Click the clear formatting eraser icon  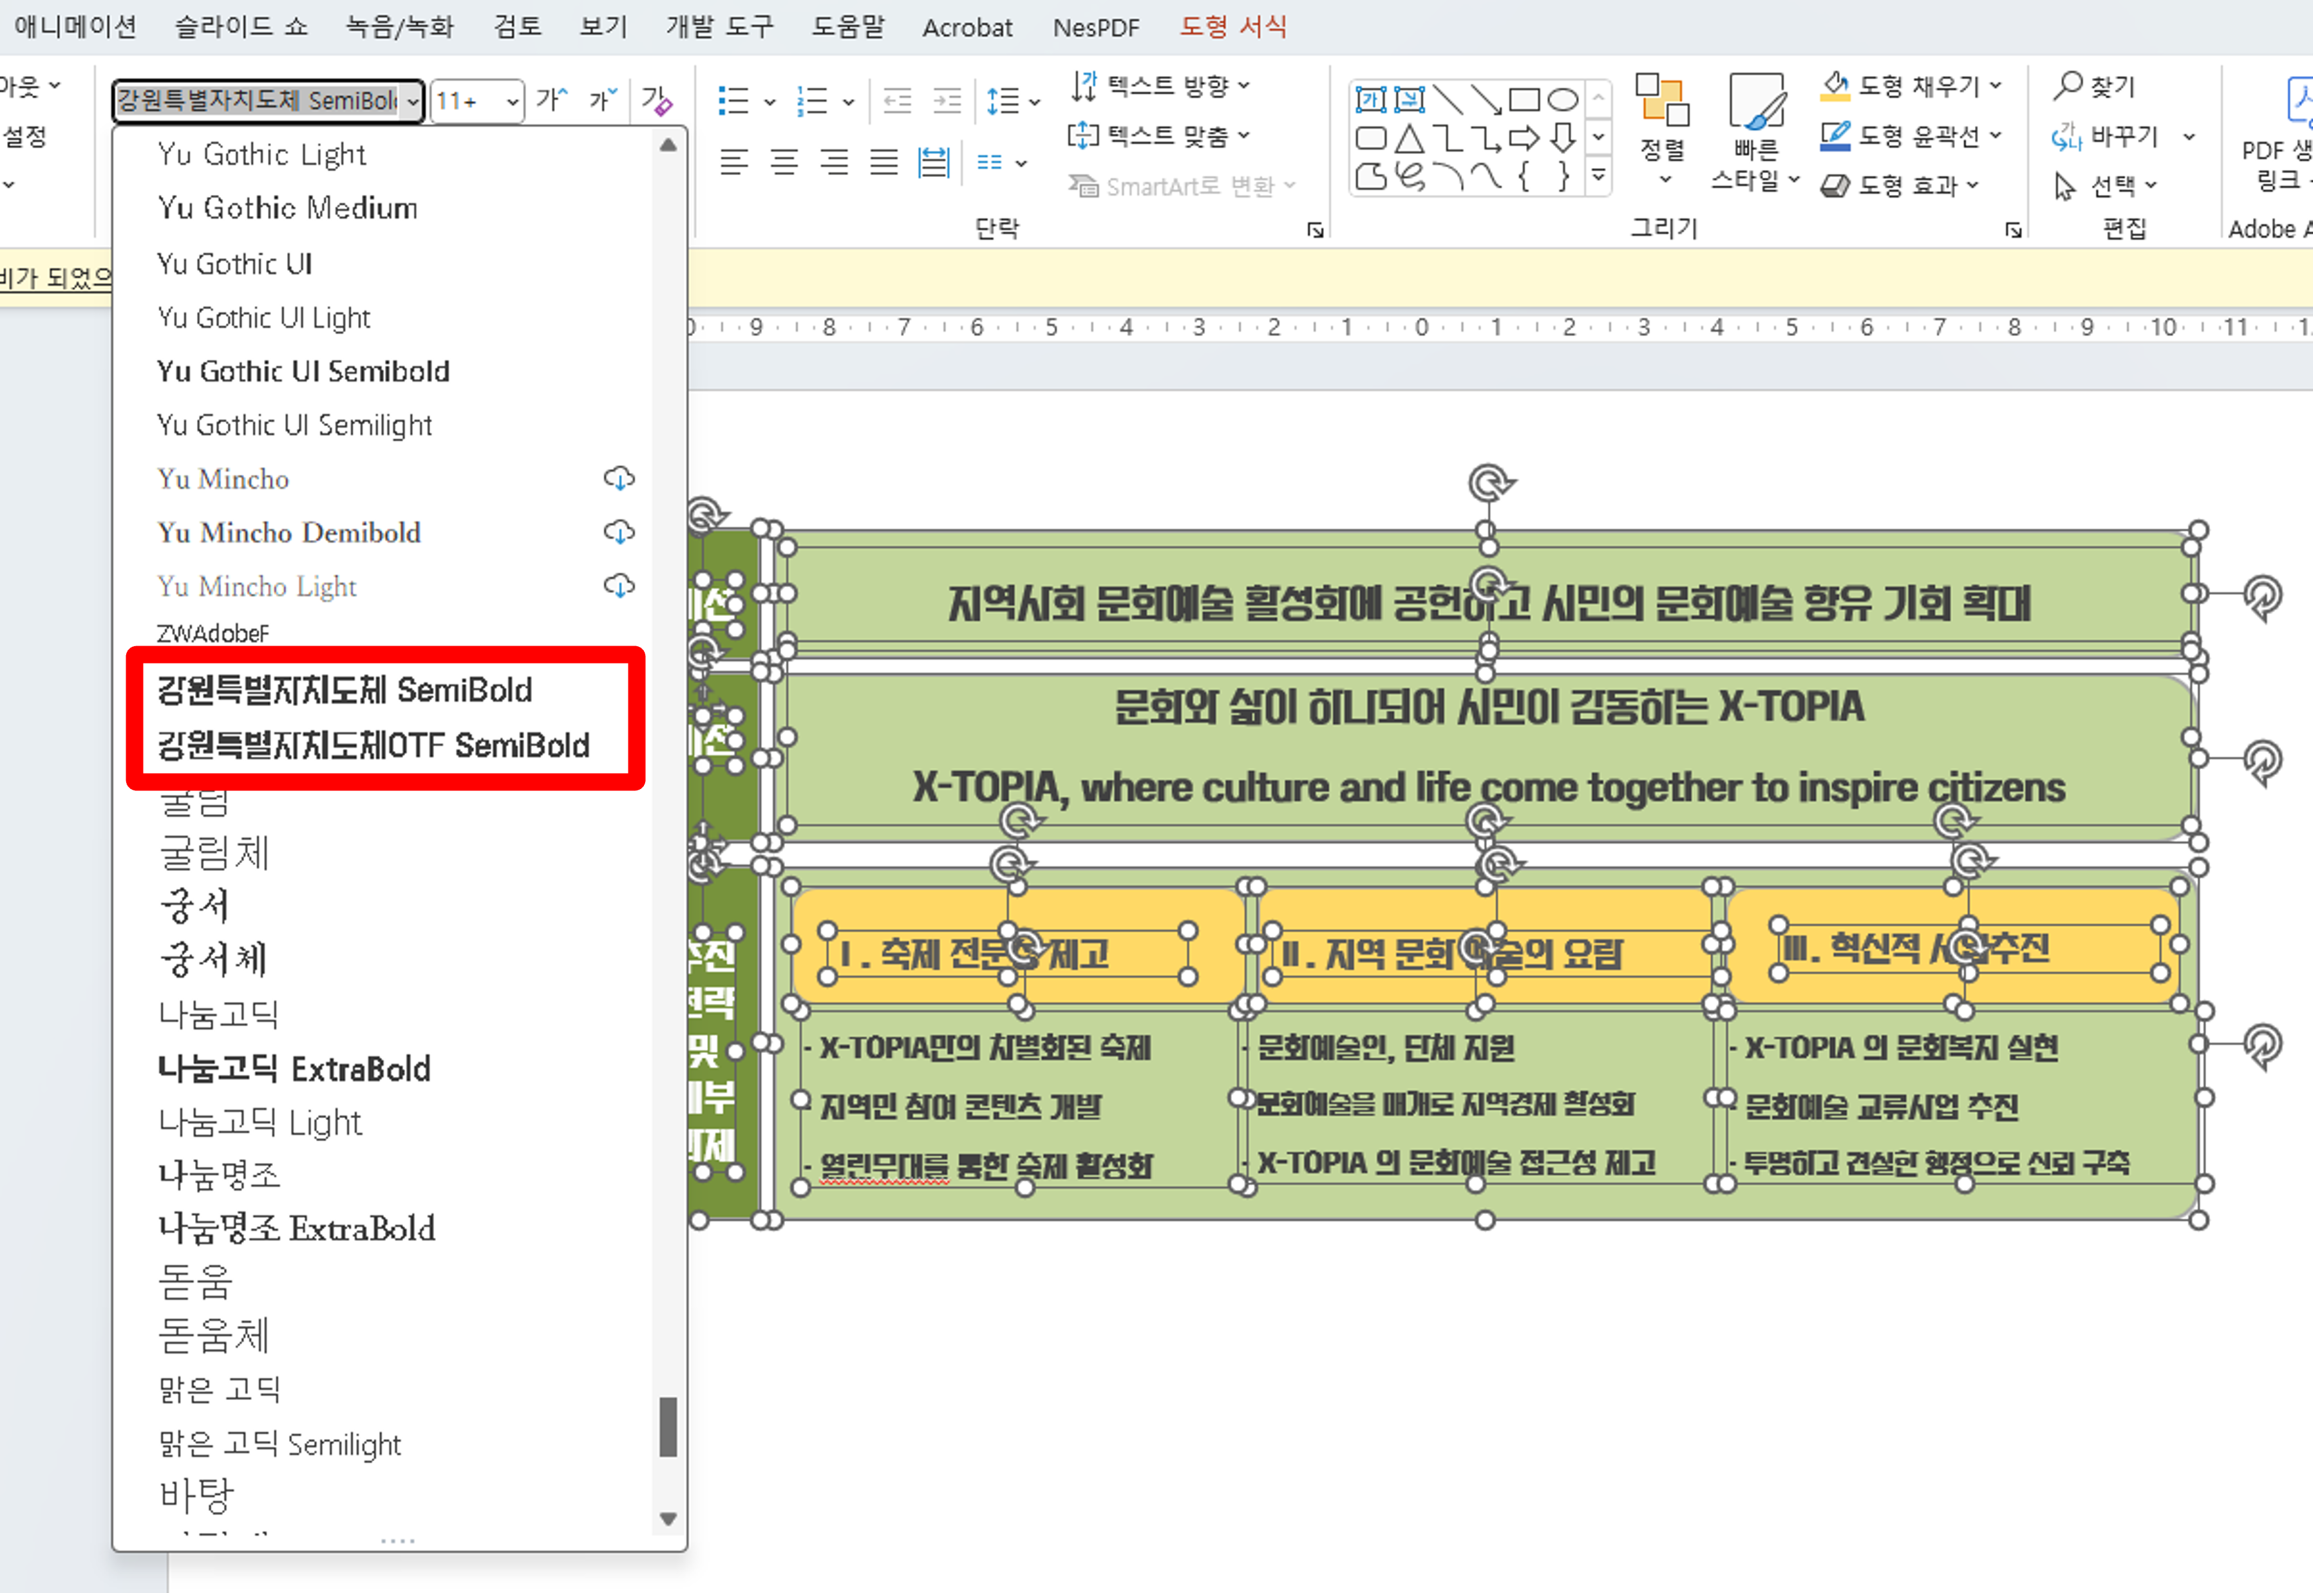tap(657, 100)
